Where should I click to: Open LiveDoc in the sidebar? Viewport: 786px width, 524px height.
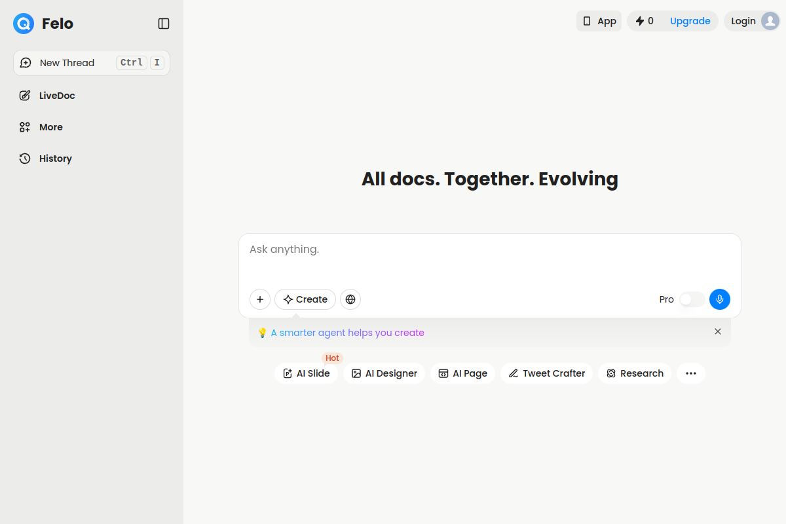pyautogui.click(x=92, y=96)
